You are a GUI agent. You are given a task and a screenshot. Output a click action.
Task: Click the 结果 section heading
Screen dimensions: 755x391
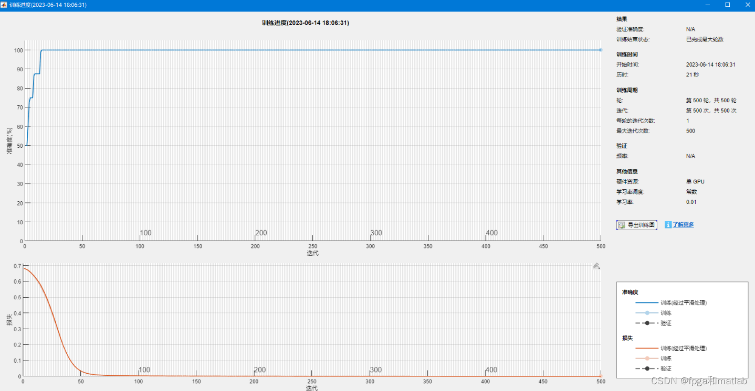[x=622, y=19]
